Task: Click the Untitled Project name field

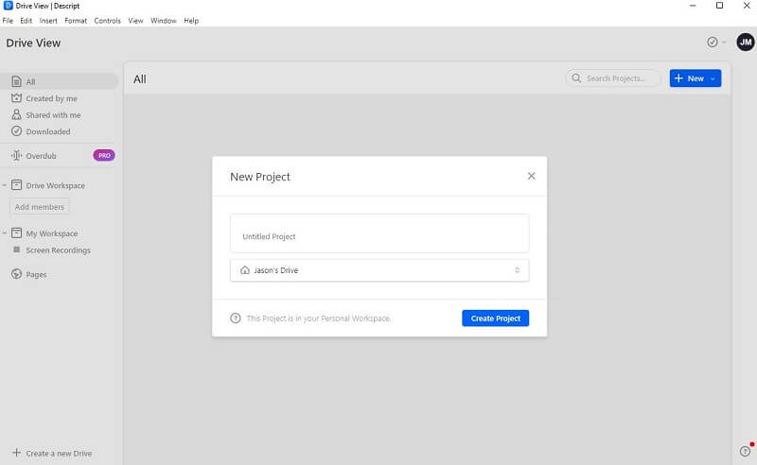Action: 379,233
